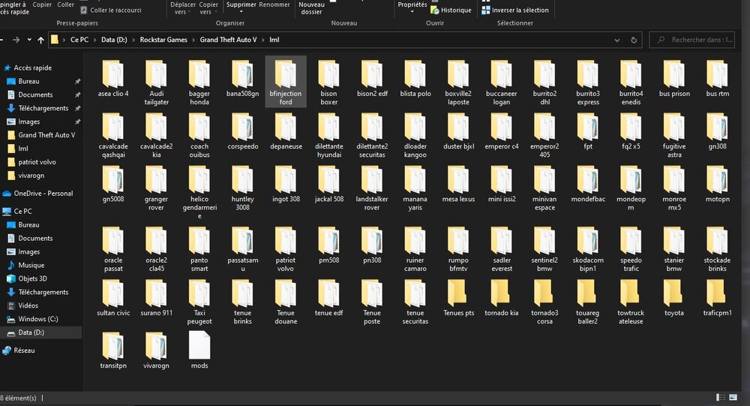Select the Tenues pts folder
Viewport: 750px width, 406px height.
458,299
